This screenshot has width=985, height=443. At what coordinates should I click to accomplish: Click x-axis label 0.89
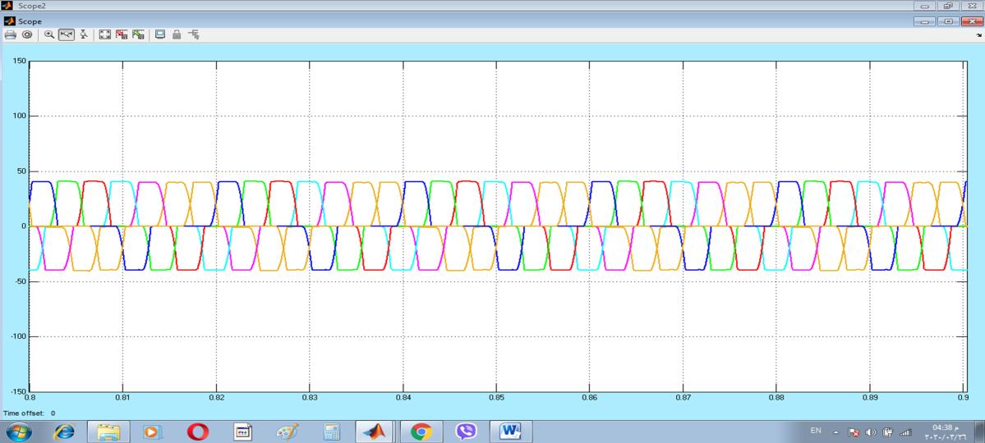(871, 398)
